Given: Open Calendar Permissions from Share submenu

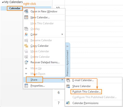Looking at the screenshot, I should point(85,103).
